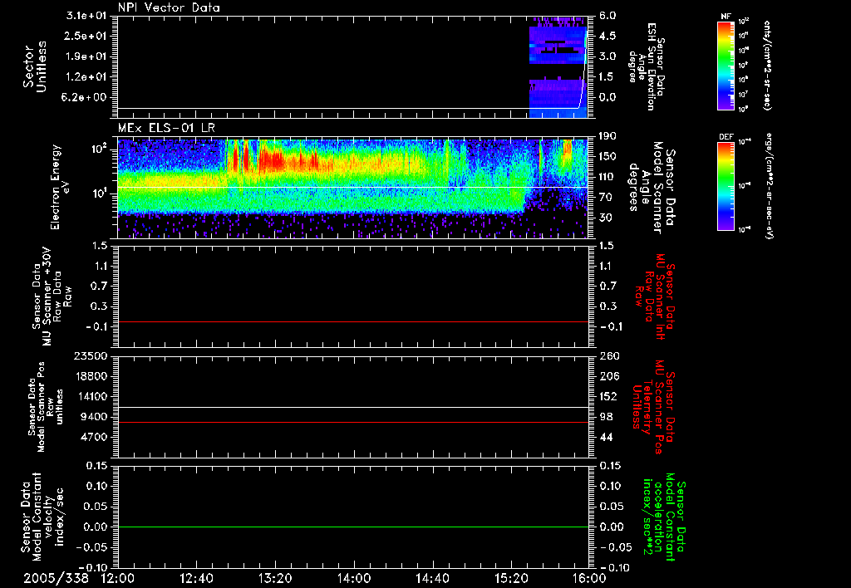Click the 150 Scanner Angle tick label
The image size is (851, 588).
608,156
